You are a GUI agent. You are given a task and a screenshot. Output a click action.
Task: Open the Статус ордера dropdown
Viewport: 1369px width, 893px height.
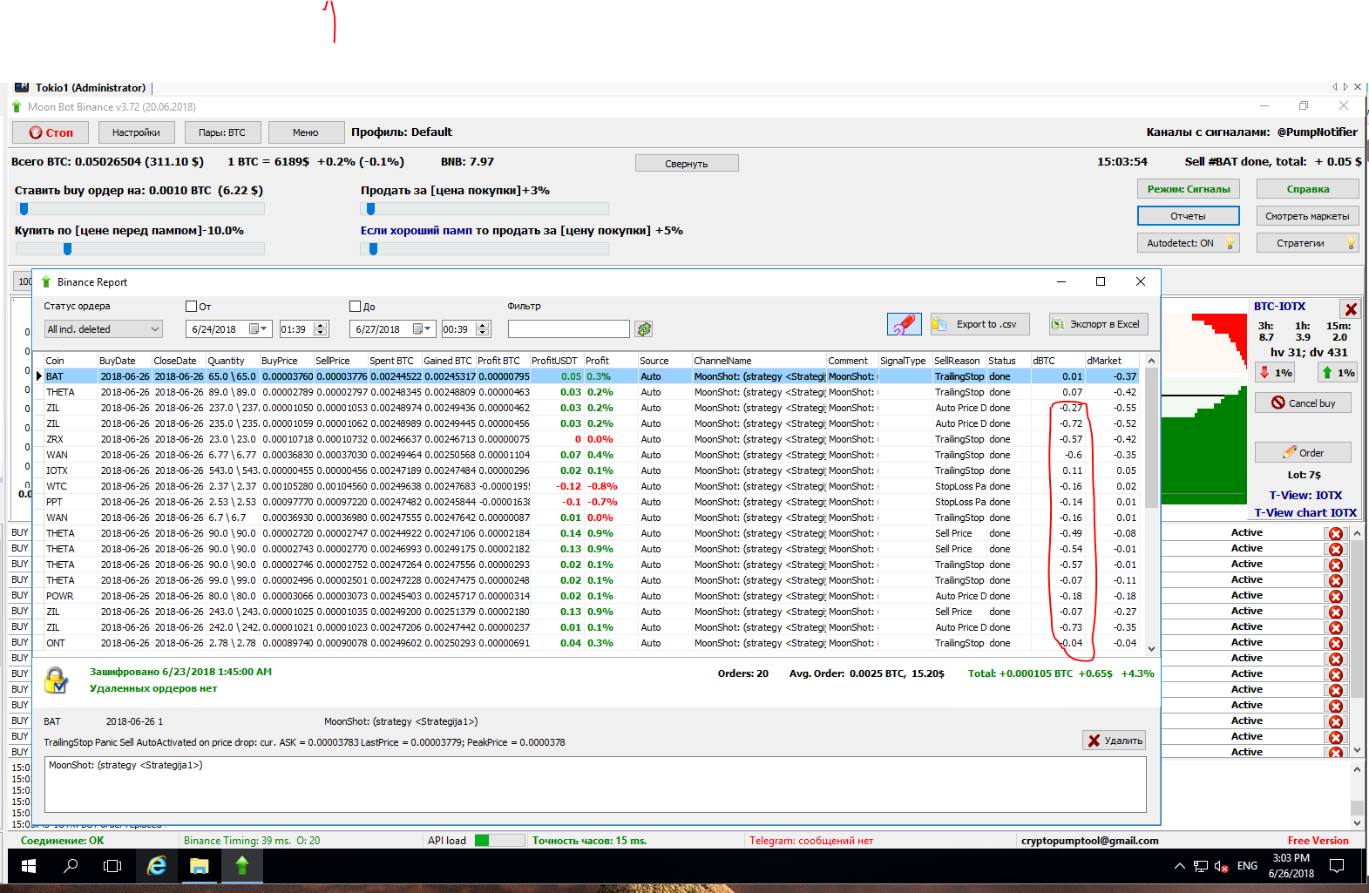104,329
